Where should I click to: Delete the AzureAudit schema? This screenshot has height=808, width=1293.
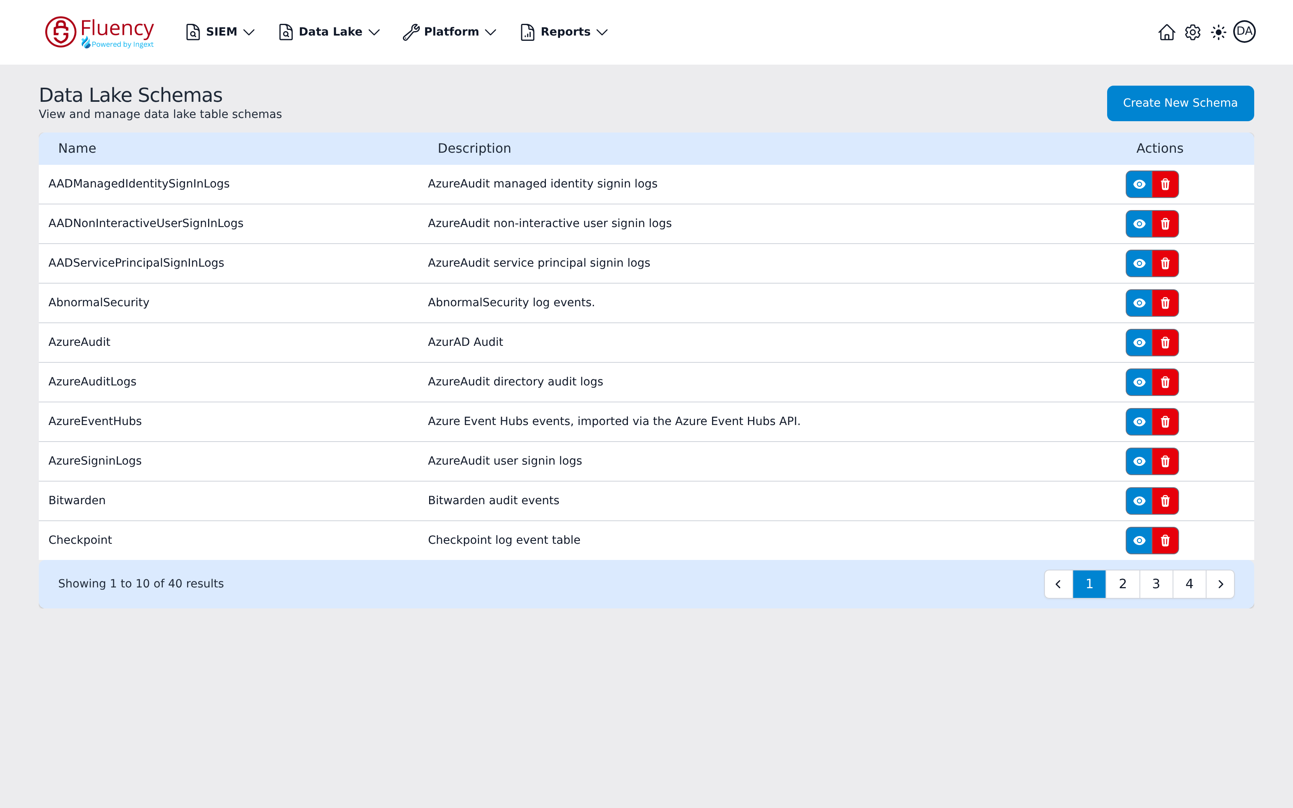(1165, 343)
